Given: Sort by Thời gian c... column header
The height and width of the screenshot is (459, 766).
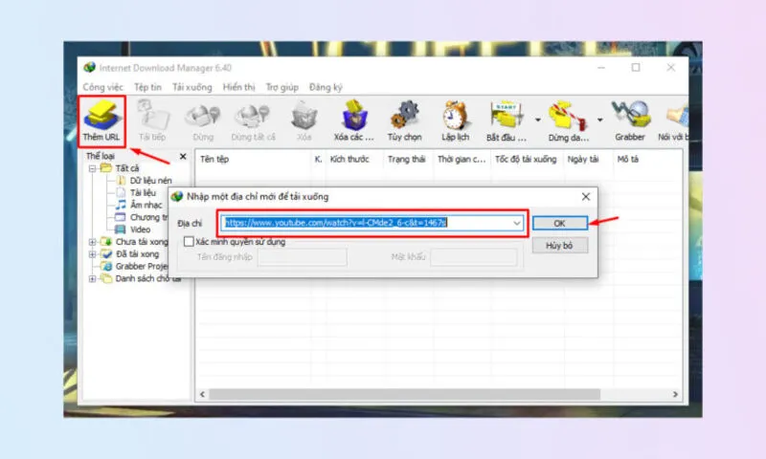Looking at the screenshot, I should pos(462,159).
